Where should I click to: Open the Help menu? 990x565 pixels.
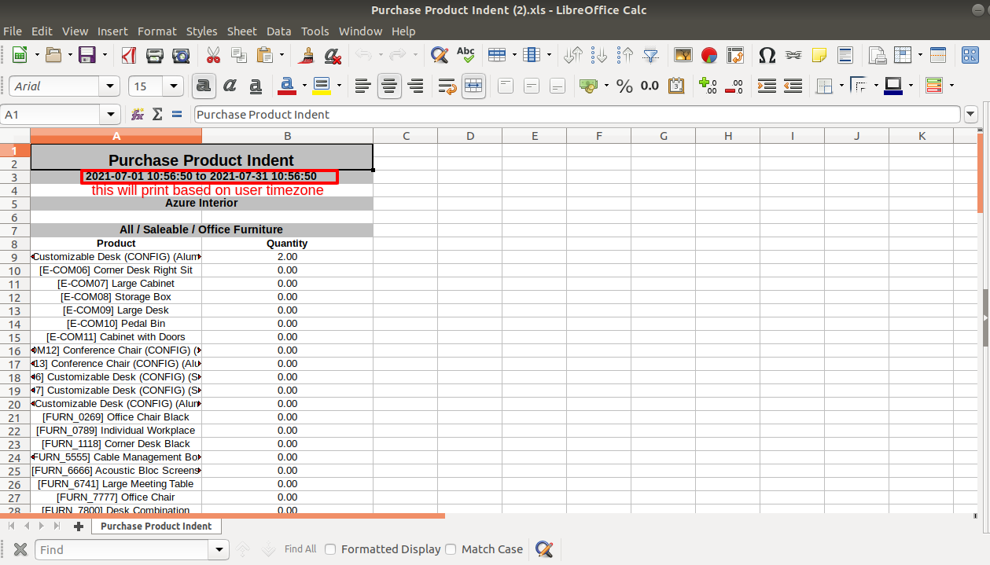pos(403,31)
